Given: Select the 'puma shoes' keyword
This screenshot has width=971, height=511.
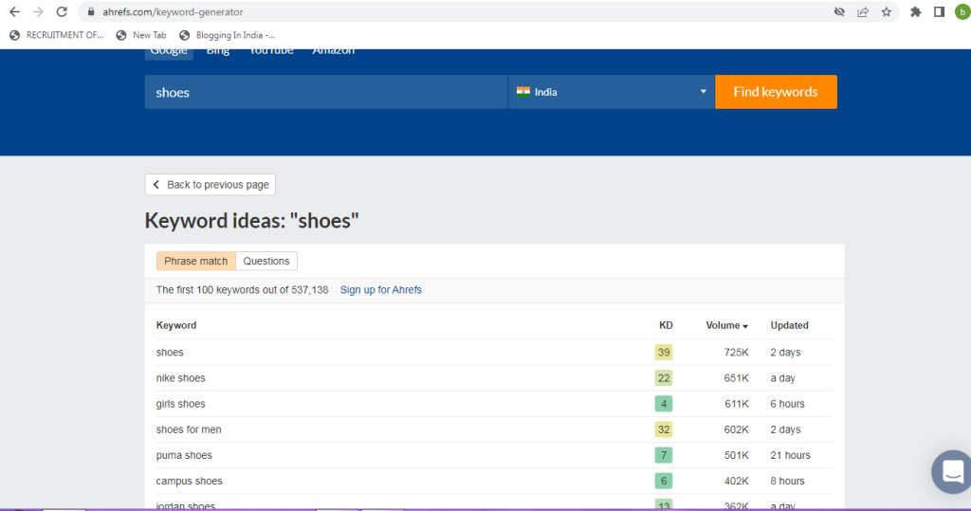Looking at the screenshot, I should (x=184, y=455).
